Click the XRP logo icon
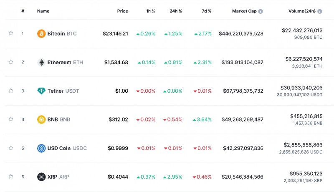334x192 pixels. tap(41, 177)
